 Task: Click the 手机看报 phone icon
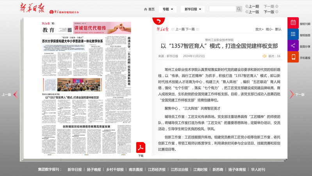click(293, 57)
